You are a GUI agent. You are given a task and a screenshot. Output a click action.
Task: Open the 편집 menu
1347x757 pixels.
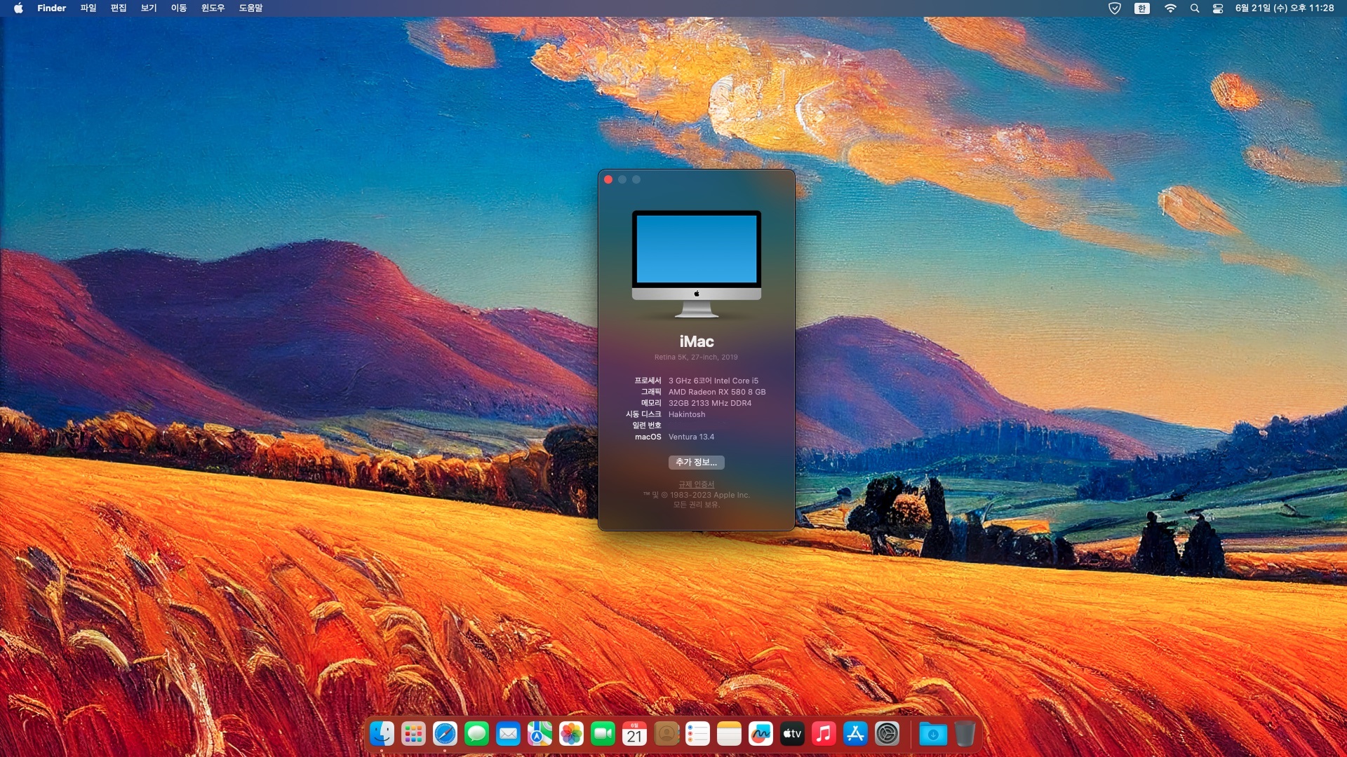(118, 8)
